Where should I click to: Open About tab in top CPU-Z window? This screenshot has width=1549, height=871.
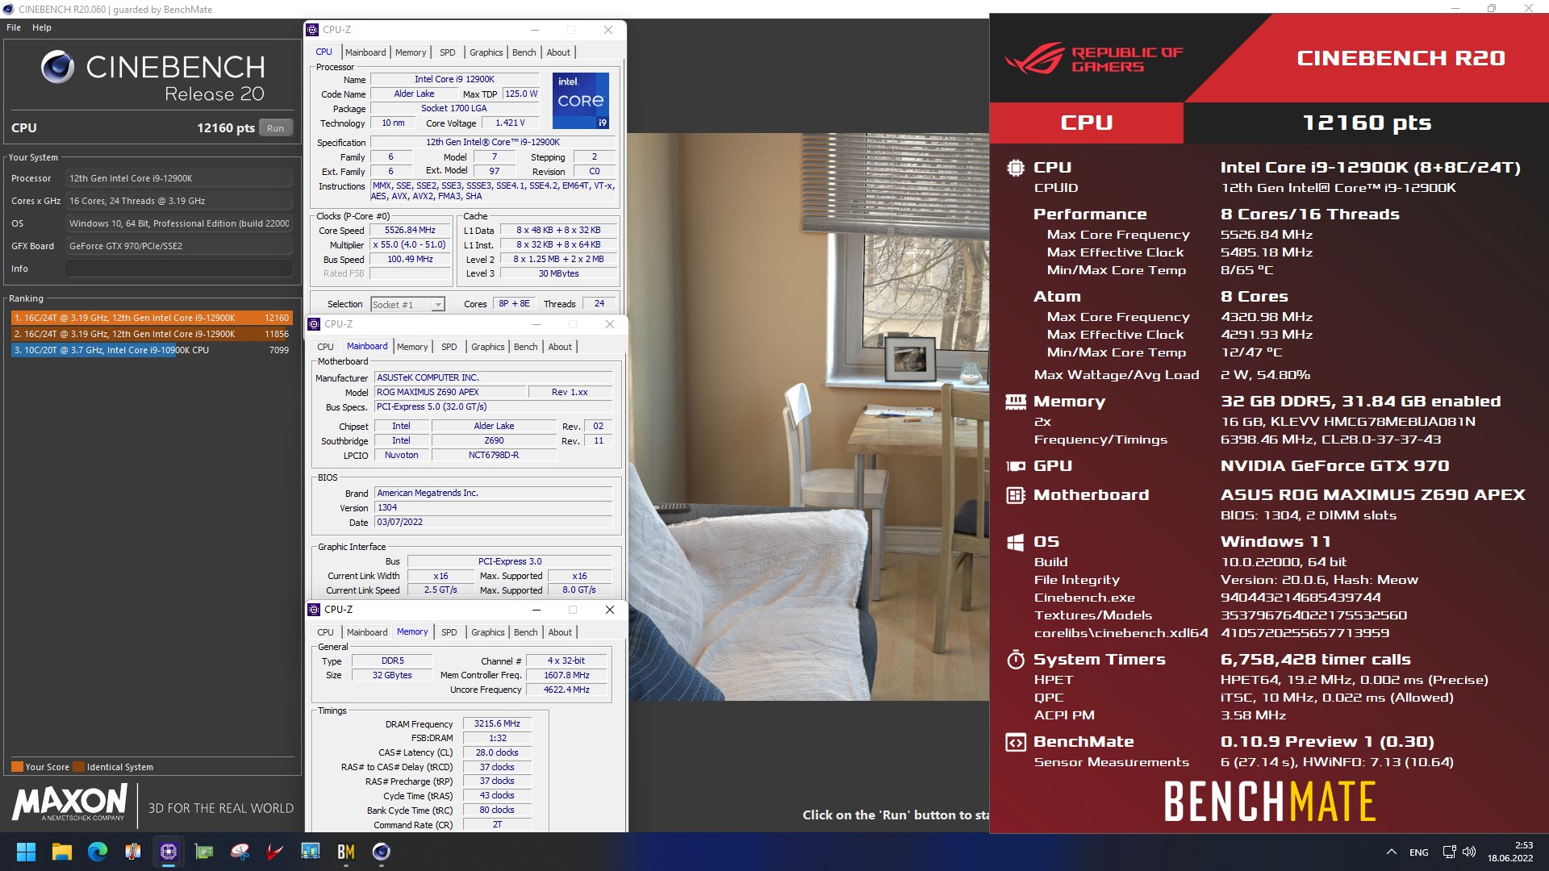558,52
